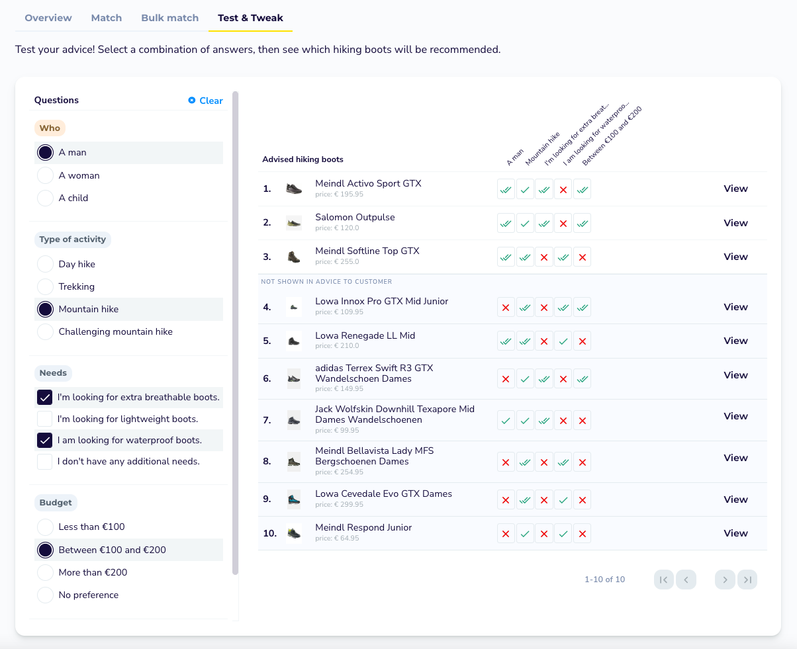Click Meindl Softline breathable red cross
The image size is (797, 649).
[544, 257]
